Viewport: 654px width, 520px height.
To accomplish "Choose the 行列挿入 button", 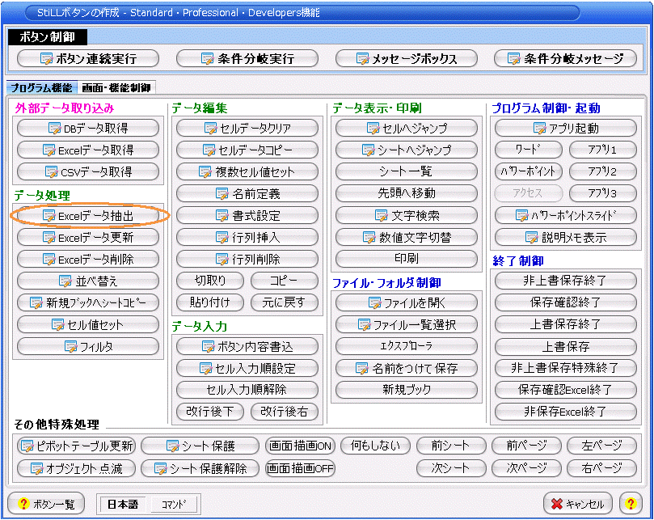I will click(x=247, y=238).
